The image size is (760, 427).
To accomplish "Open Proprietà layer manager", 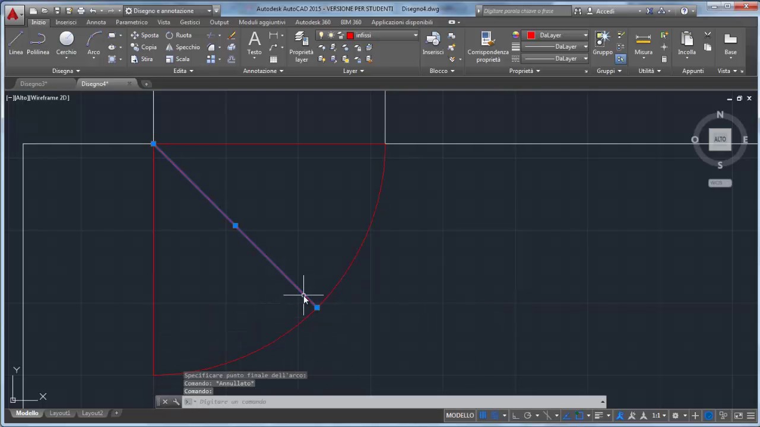I will pos(302,47).
